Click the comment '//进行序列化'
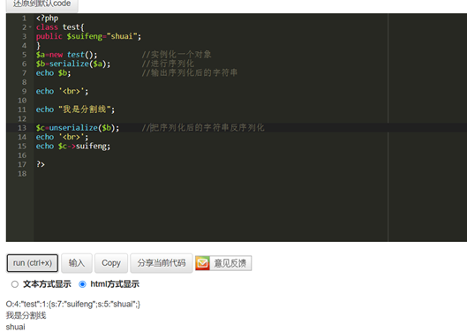 [168, 64]
